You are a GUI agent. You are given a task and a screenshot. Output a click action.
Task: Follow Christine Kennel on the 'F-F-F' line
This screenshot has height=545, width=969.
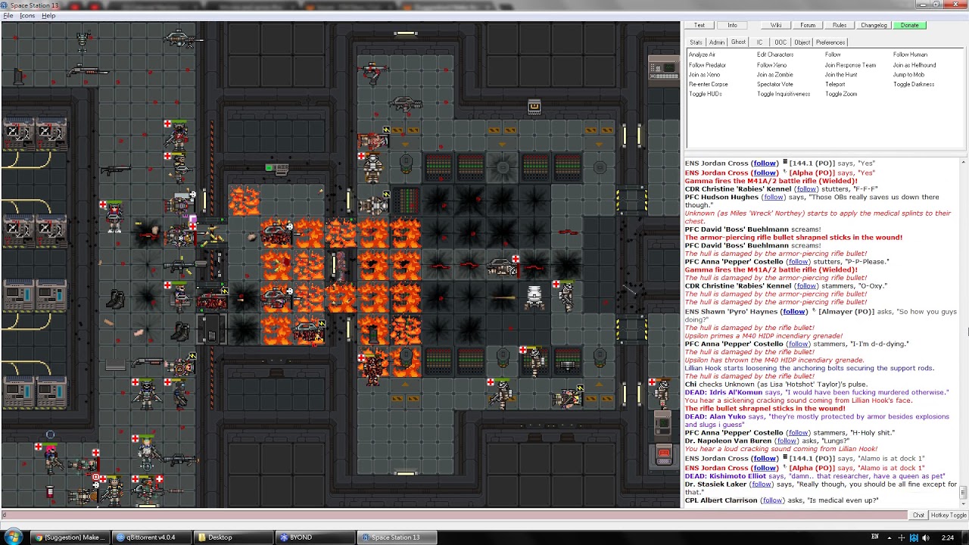pos(805,189)
